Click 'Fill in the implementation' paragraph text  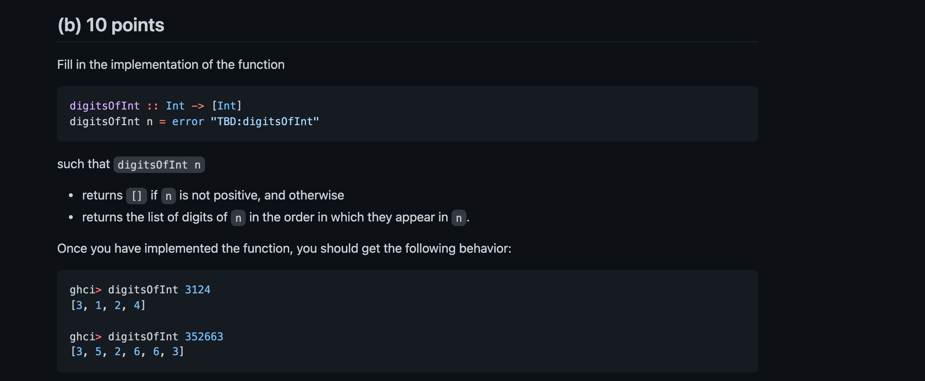tap(171, 65)
